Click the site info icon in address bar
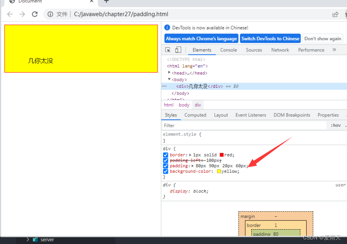This screenshot has width=347, height=244. pyautogui.click(x=50, y=14)
